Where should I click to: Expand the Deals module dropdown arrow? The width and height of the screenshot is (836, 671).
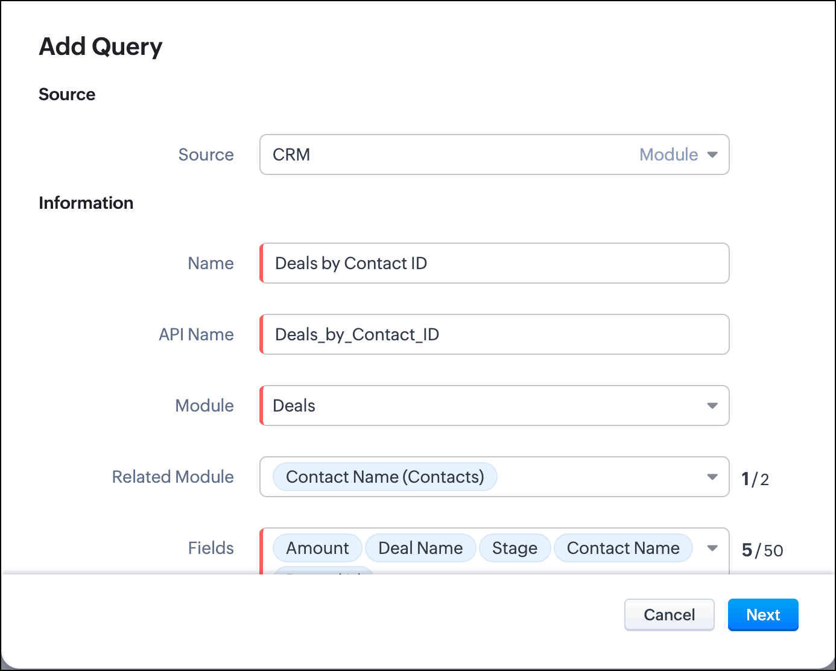click(x=712, y=405)
